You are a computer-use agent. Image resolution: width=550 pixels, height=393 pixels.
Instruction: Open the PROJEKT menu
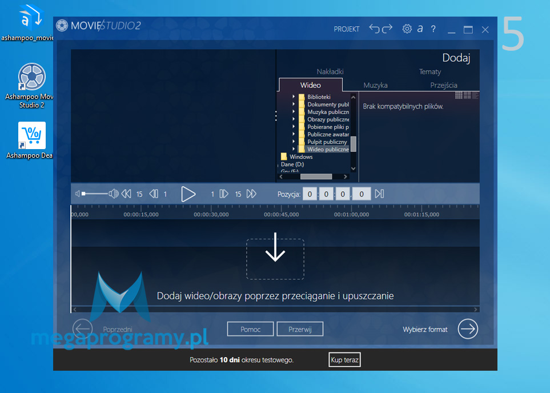347,29
